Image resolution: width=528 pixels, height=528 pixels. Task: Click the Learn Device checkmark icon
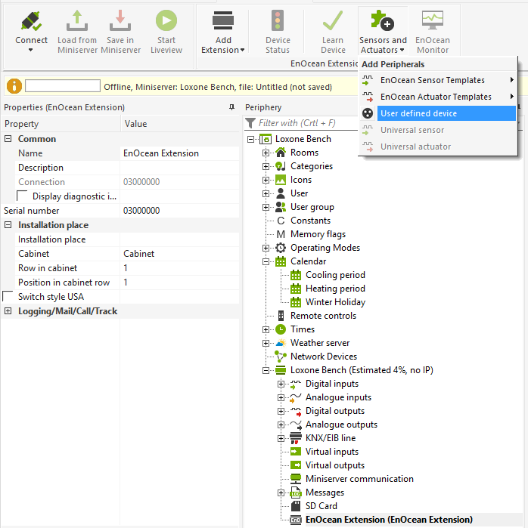(x=333, y=21)
